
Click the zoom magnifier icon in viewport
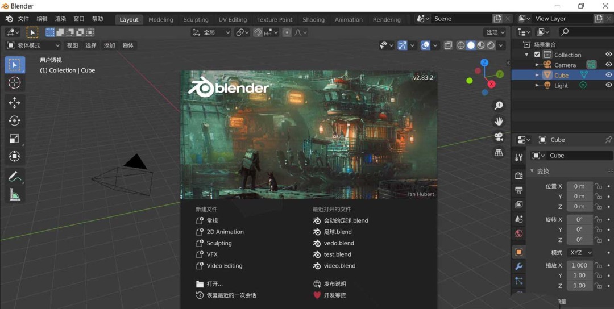click(499, 106)
